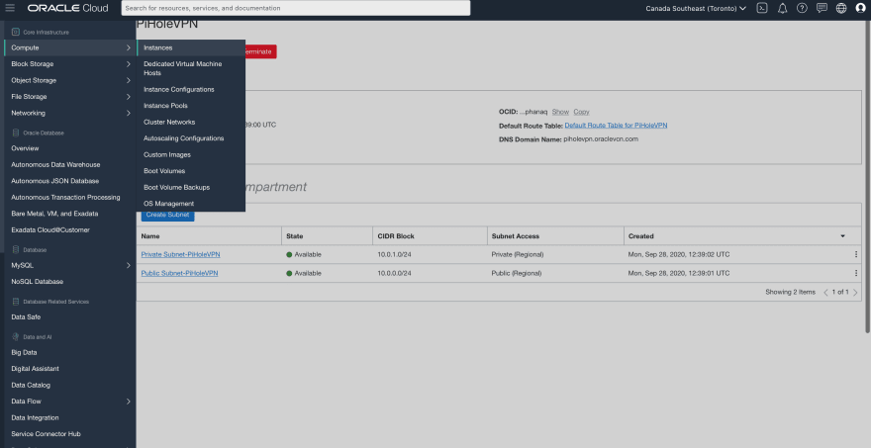The image size is (871, 448).
Task: Open Big Data
Action: pos(24,352)
